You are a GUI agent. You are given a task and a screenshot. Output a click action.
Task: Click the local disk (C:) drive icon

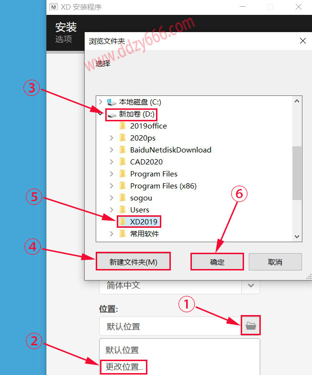pos(111,102)
